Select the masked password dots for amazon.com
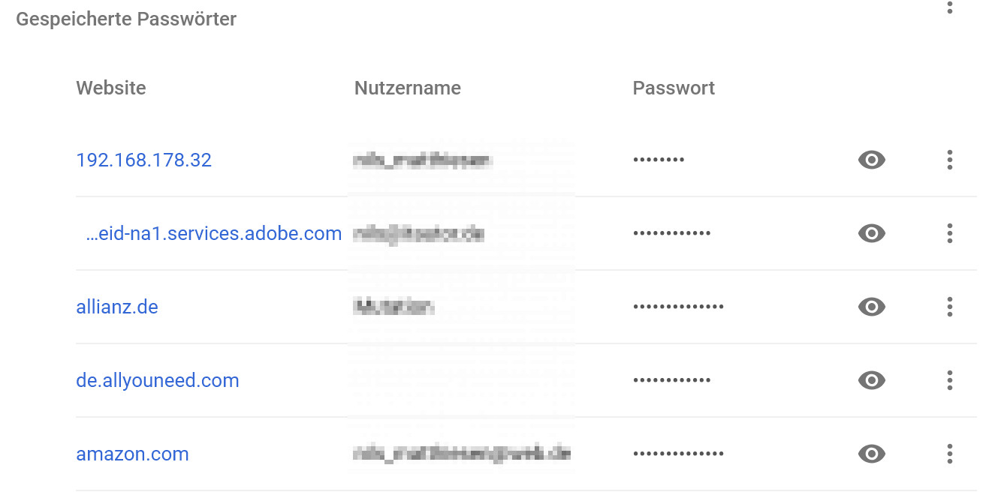This screenshot has width=998, height=501. [x=679, y=454]
